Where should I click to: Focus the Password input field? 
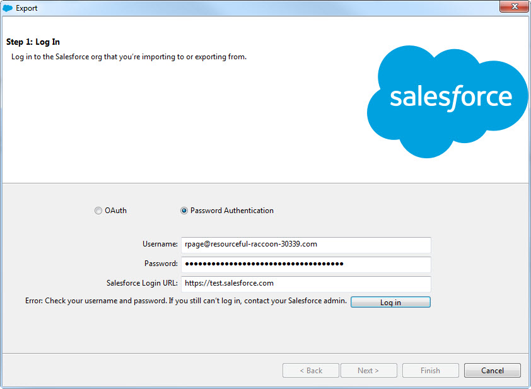tap(306, 264)
